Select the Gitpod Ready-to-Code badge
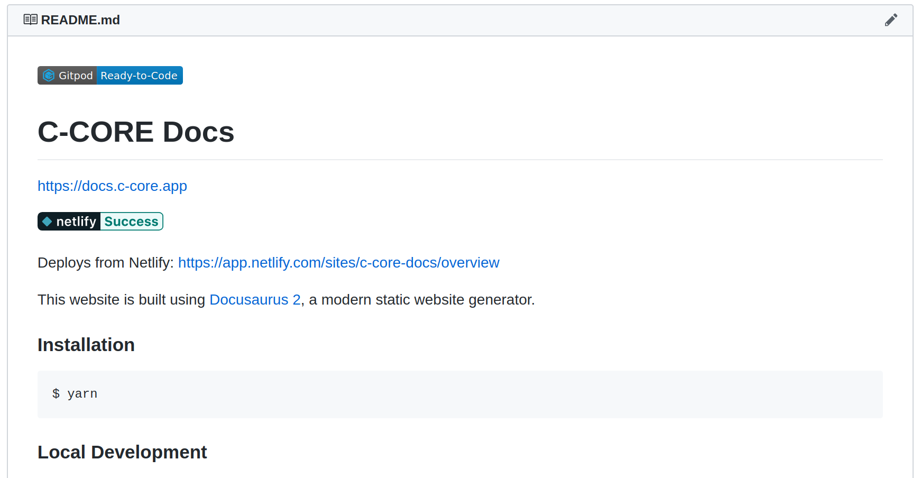The width and height of the screenshot is (921, 478). tap(109, 75)
